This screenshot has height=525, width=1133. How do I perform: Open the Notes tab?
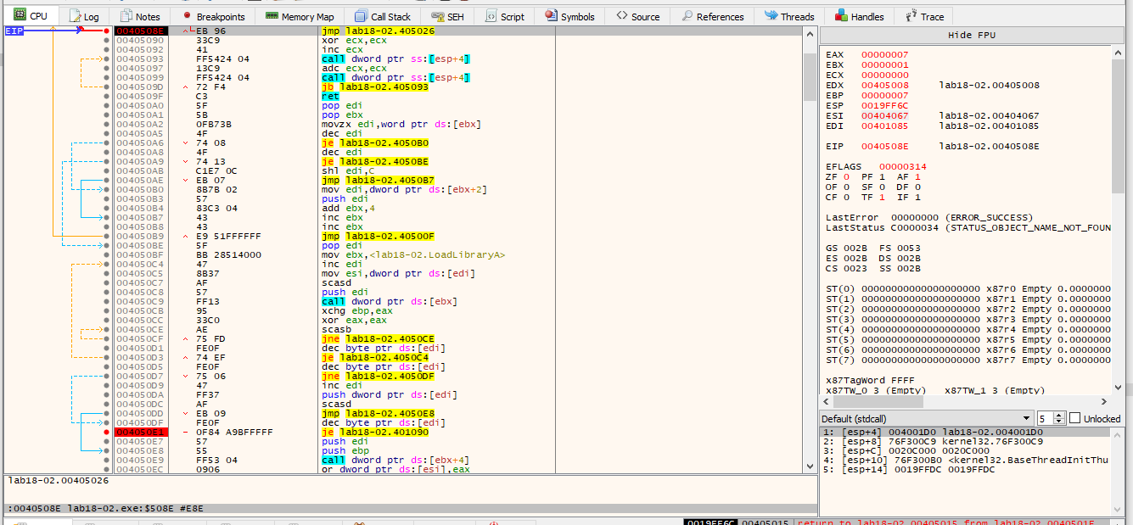(140, 16)
